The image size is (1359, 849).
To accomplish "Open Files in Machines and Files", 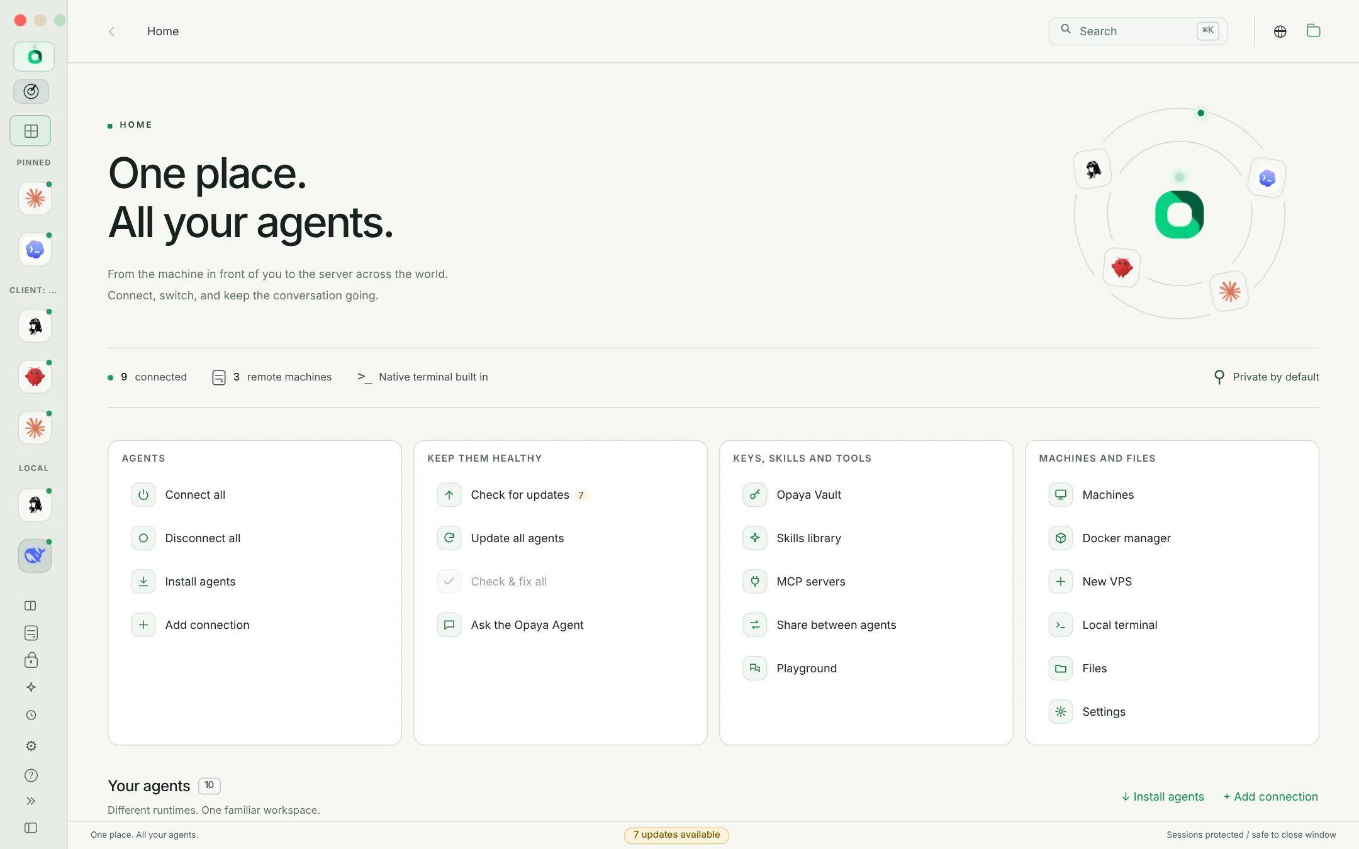I will point(1172,669).
